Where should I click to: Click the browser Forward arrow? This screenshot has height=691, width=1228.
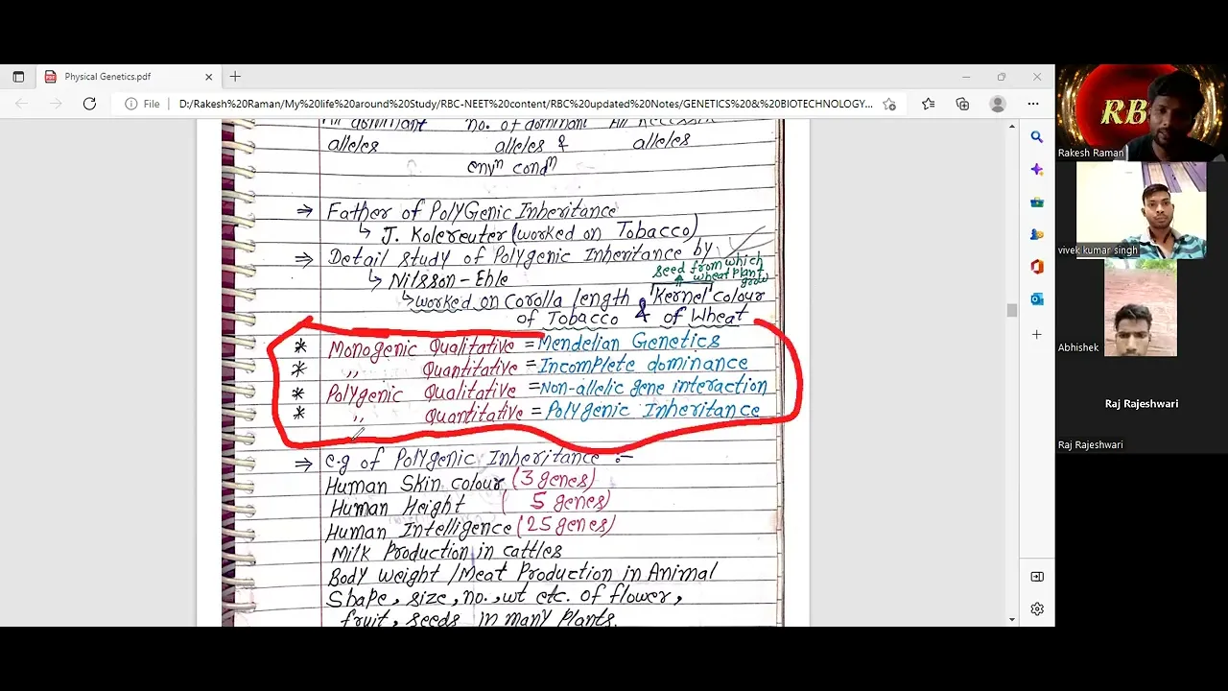tap(56, 104)
